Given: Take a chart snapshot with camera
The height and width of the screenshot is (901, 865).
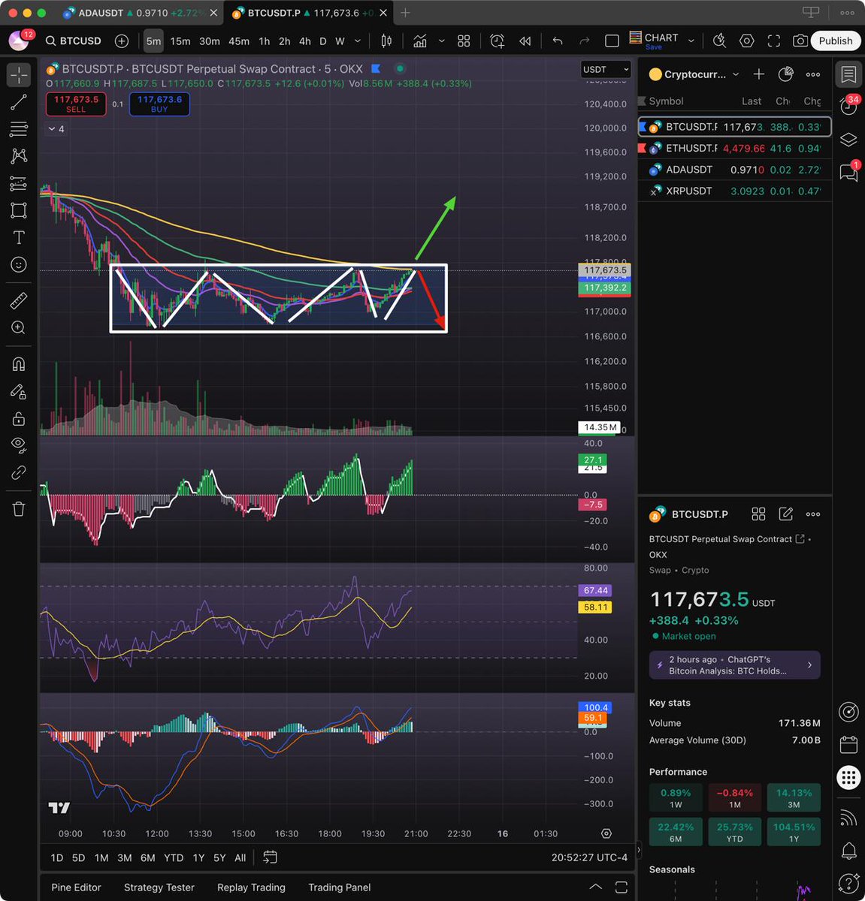Looking at the screenshot, I should click(801, 41).
